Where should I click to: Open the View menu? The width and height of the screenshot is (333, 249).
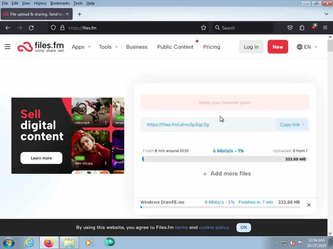[26, 3]
